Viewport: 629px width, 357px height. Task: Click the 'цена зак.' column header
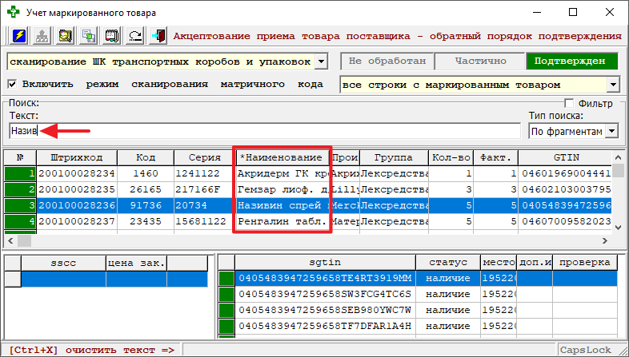(136, 263)
